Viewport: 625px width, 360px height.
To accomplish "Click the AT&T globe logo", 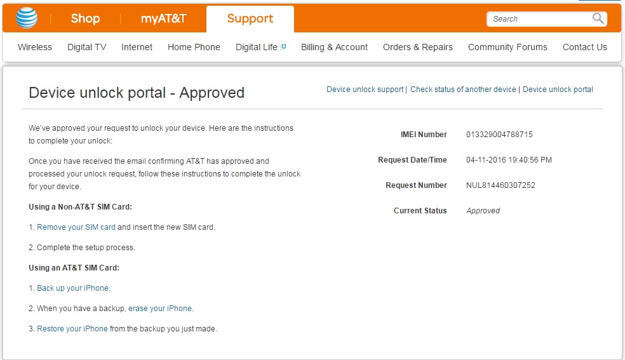I will coord(27,18).
